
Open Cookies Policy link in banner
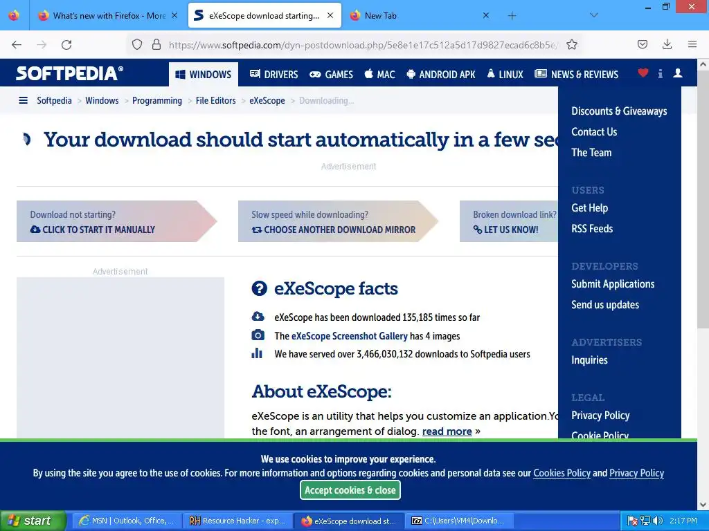562,473
